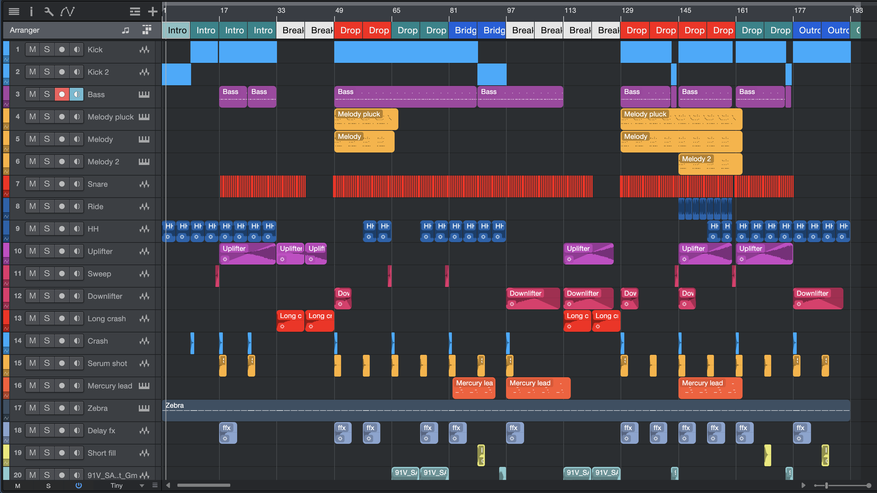Click the Melody pluck keyboard icon
This screenshot has width=877, height=493.
coord(144,117)
